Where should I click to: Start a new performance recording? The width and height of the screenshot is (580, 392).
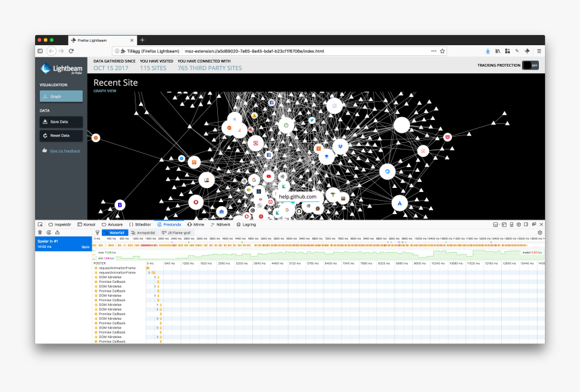[49, 232]
